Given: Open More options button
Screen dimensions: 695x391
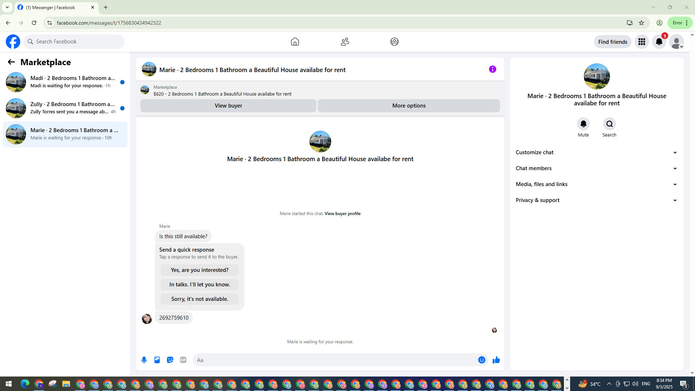Looking at the screenshot, I should coord(409,106).
